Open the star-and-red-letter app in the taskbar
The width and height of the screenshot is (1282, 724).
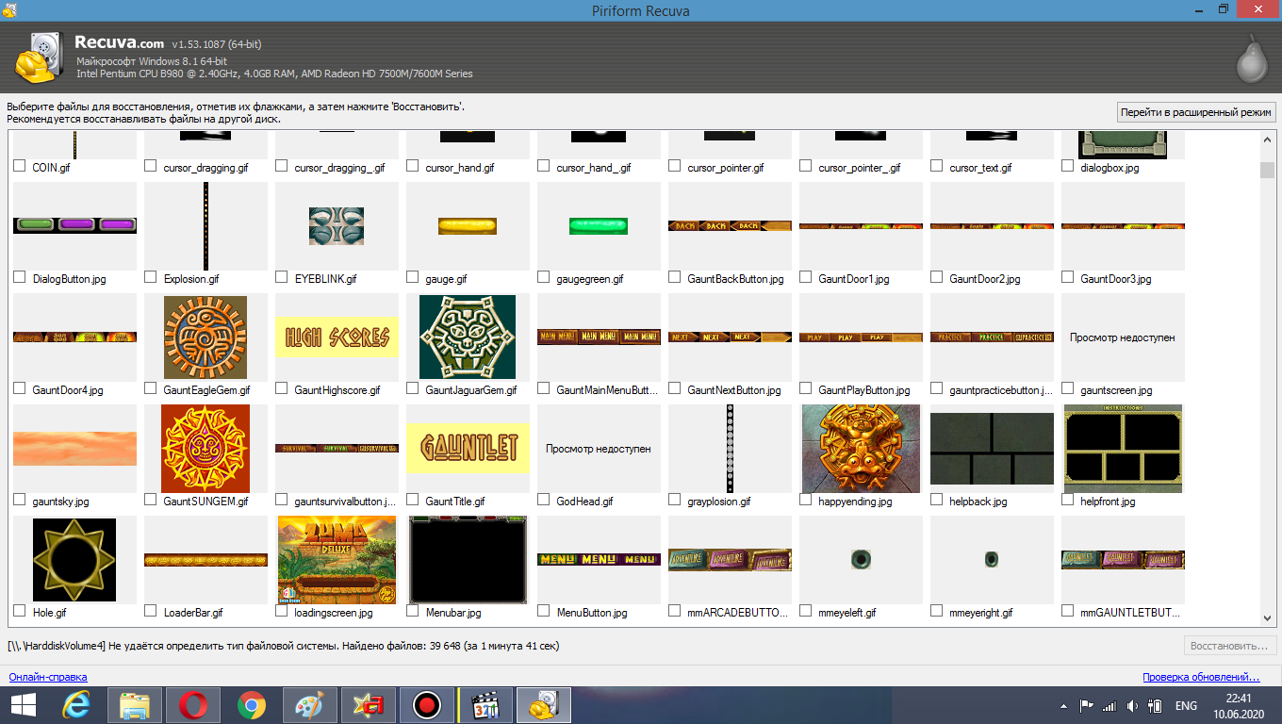368,705
